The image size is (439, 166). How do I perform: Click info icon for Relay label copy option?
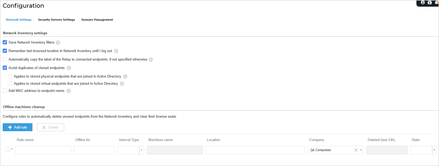(x=151, y=59)
